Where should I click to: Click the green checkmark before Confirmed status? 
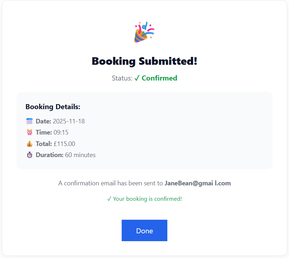point(137,78)
